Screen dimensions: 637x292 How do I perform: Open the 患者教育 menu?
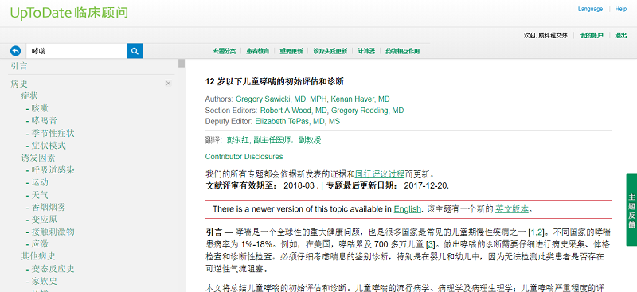(x=257, y=51)
